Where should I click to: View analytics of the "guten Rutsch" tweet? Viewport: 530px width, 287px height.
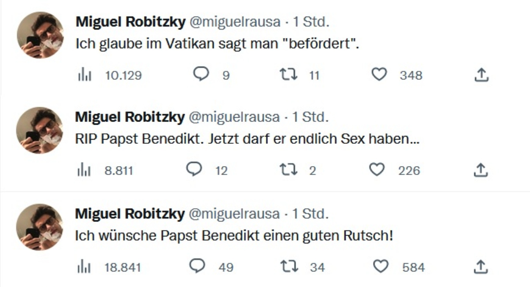coord(84,267)
